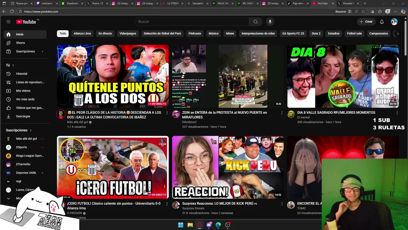Switch to the VALLE SAGRADO browser tab

(x=222, y=4)
